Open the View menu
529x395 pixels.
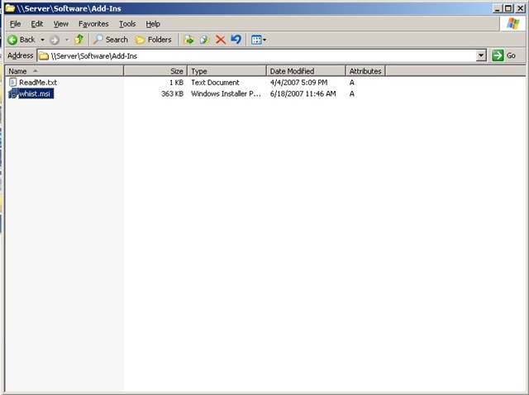[x=60, y=24]
